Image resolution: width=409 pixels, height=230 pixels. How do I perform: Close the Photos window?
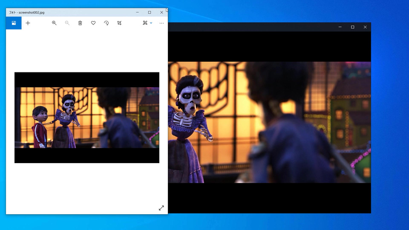click(161, 12)
